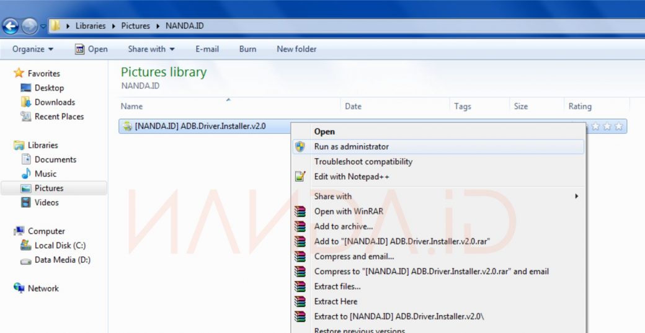Expand the Share with submenu arrow
The width and height of the screenshot is (645, 333).
(576, 197)
